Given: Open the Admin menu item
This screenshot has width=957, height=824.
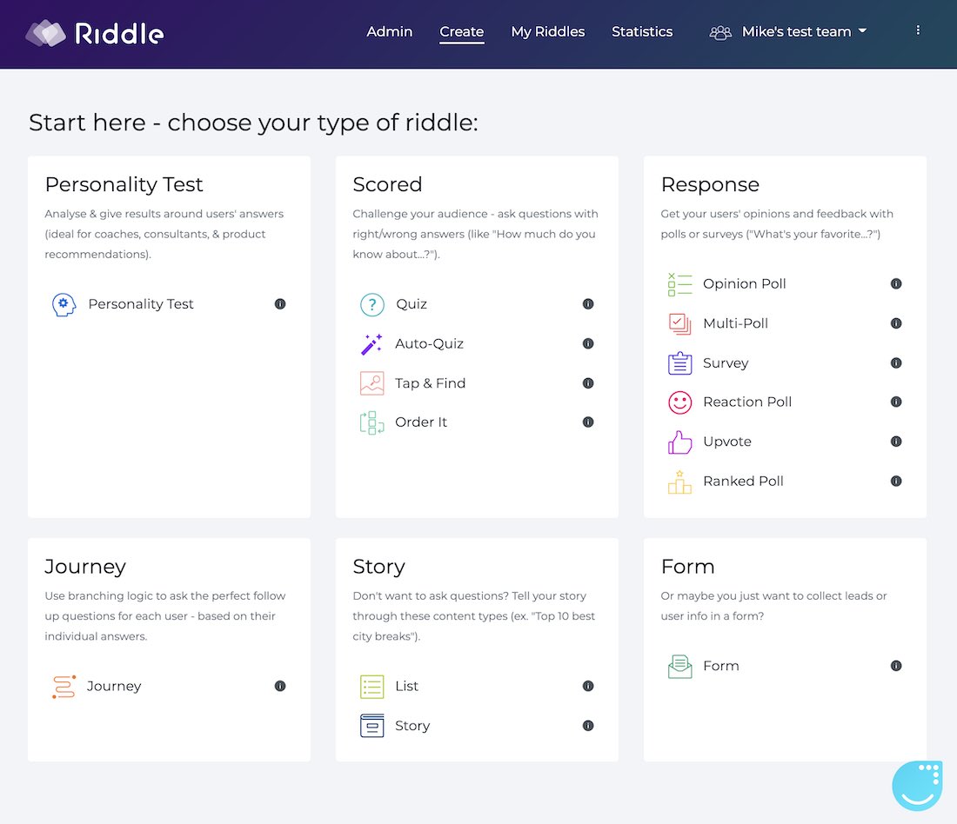Looking at the screenshot, I should coord(390,31).
